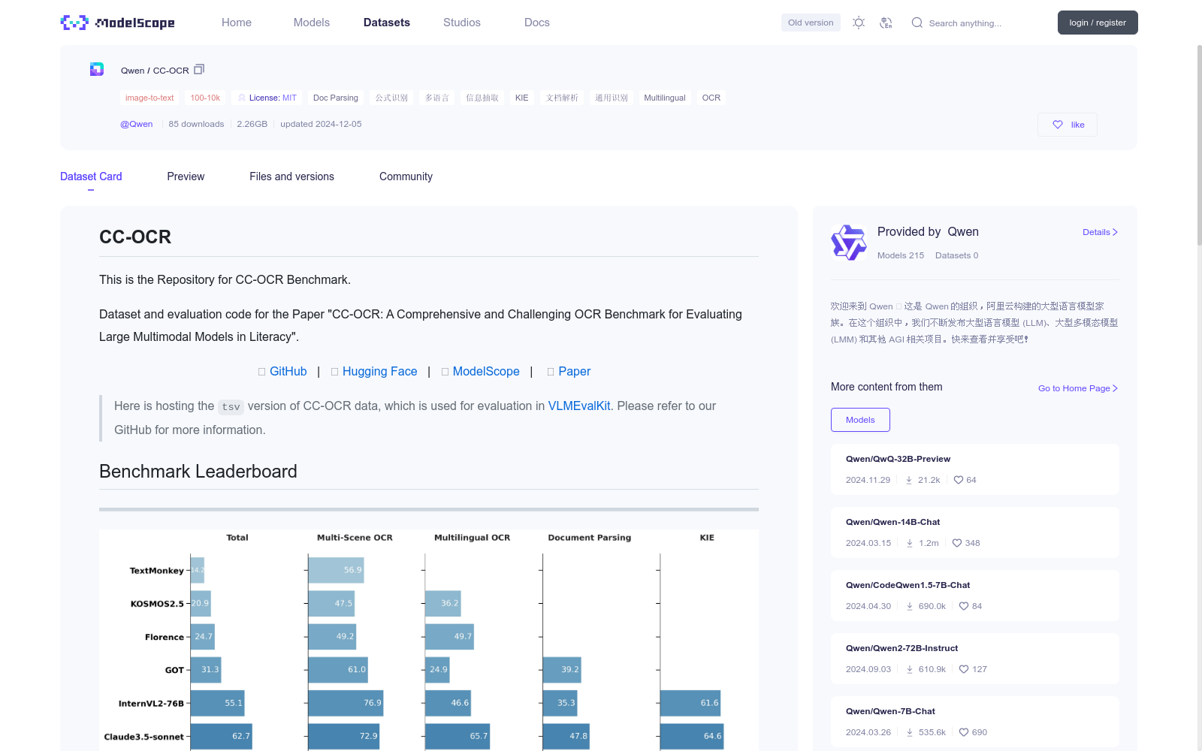Viewport: 1202px width, 751px height.
Task: Open the Qwen/CodeQwen1.5-7B-Chat model card
Action: pos(975,596)
